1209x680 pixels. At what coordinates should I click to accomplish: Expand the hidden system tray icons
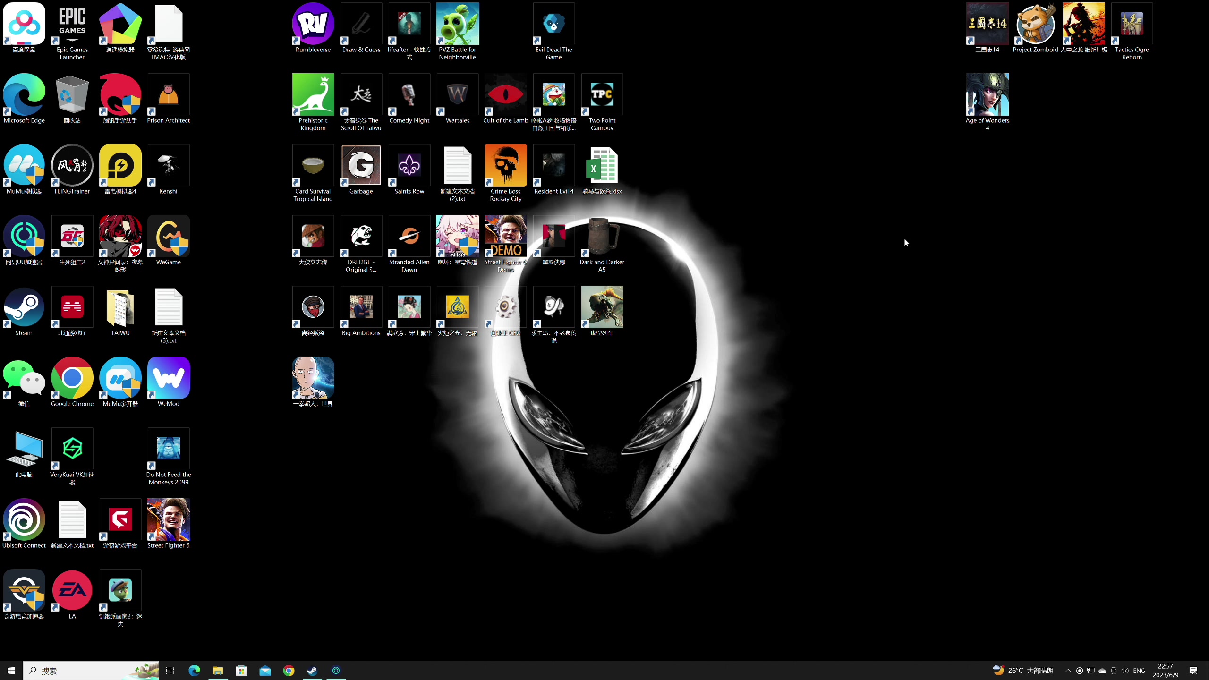point(1068,671)
